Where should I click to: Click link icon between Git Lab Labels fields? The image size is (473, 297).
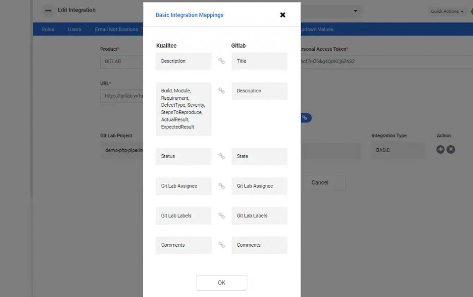coord(221,216)
